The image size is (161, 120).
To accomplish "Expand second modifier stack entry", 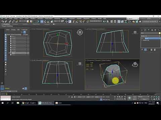I will [x=142, y=40].
